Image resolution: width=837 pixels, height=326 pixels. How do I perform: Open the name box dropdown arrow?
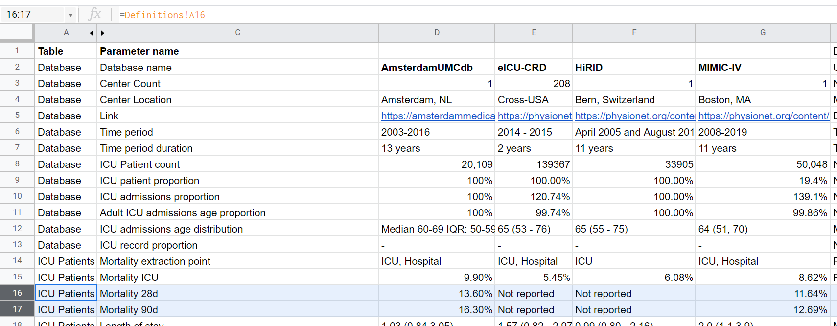coord(70,15)
